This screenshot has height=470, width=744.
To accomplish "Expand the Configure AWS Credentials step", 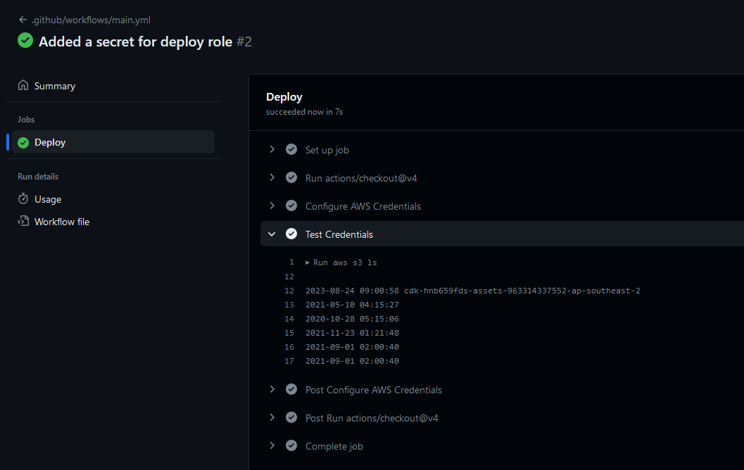I will pos(272,205).
